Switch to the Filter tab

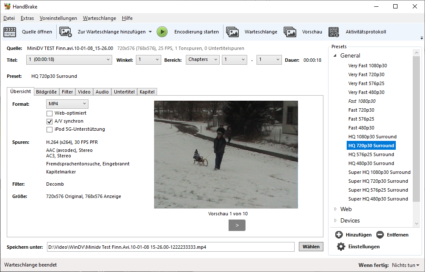coord(67,92)
